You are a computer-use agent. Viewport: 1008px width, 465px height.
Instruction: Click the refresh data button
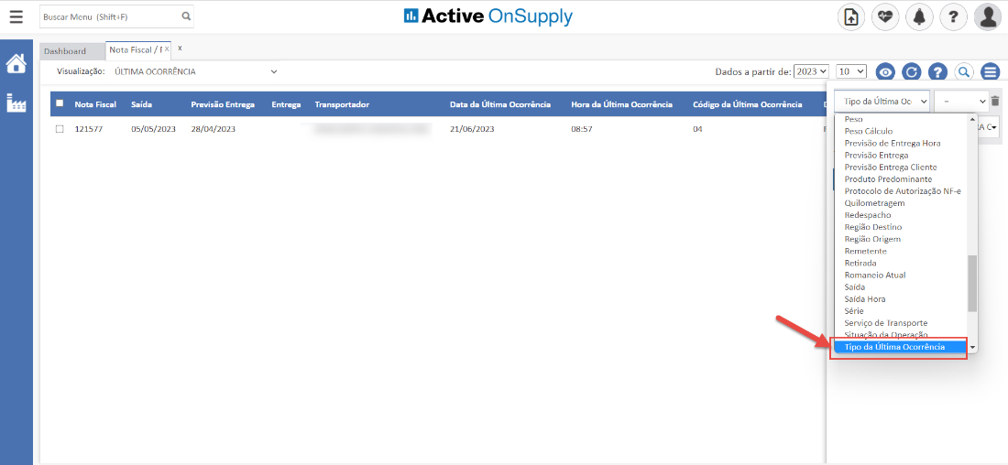tap(912, 72)
